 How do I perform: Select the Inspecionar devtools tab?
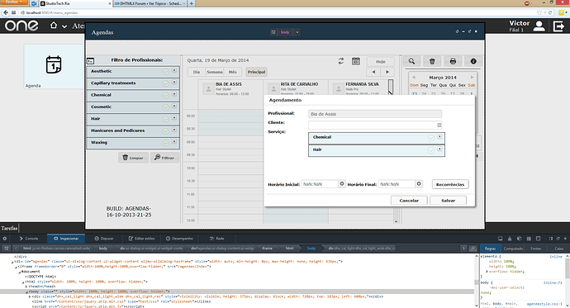pyautogui.click(x=66, y=239)
